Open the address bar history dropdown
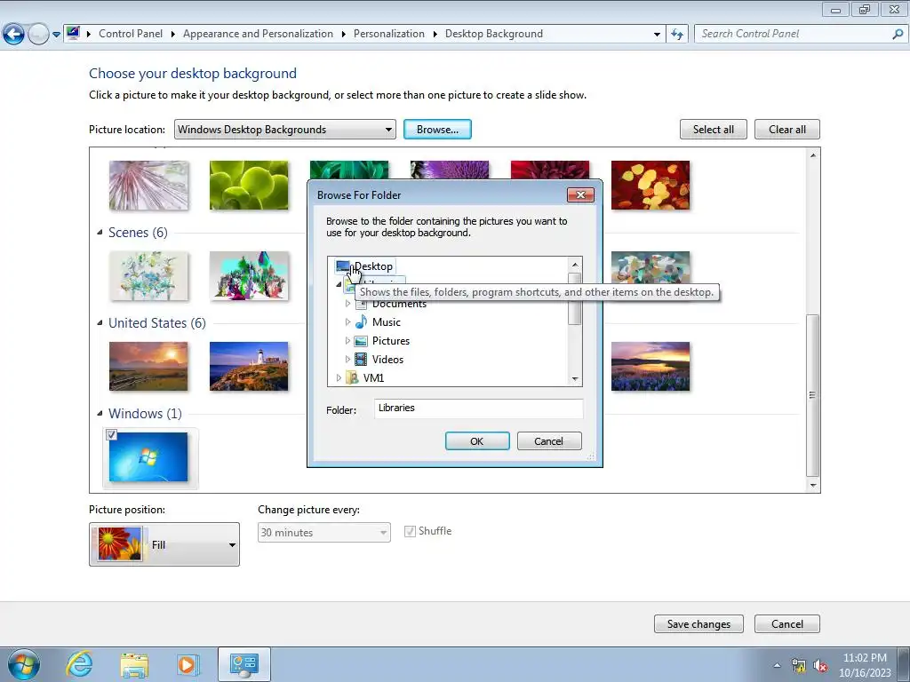910x682 pixels. click(657, 34)
